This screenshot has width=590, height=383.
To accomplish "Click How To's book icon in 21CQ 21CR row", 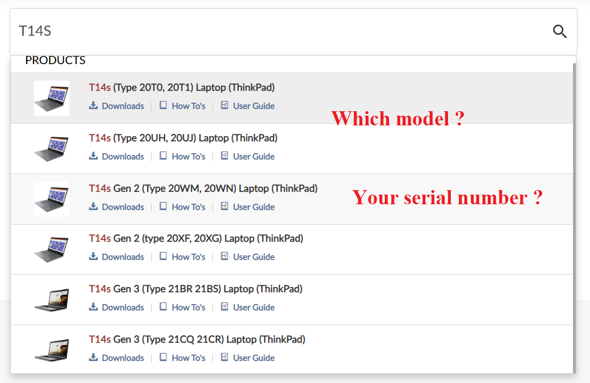I will point(163,357).
